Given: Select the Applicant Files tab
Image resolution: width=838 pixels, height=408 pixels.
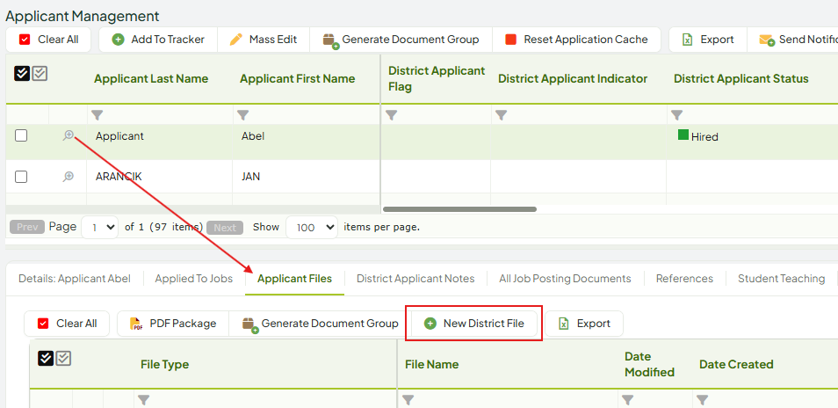Looking at the screenshot, I should point(294,279).
